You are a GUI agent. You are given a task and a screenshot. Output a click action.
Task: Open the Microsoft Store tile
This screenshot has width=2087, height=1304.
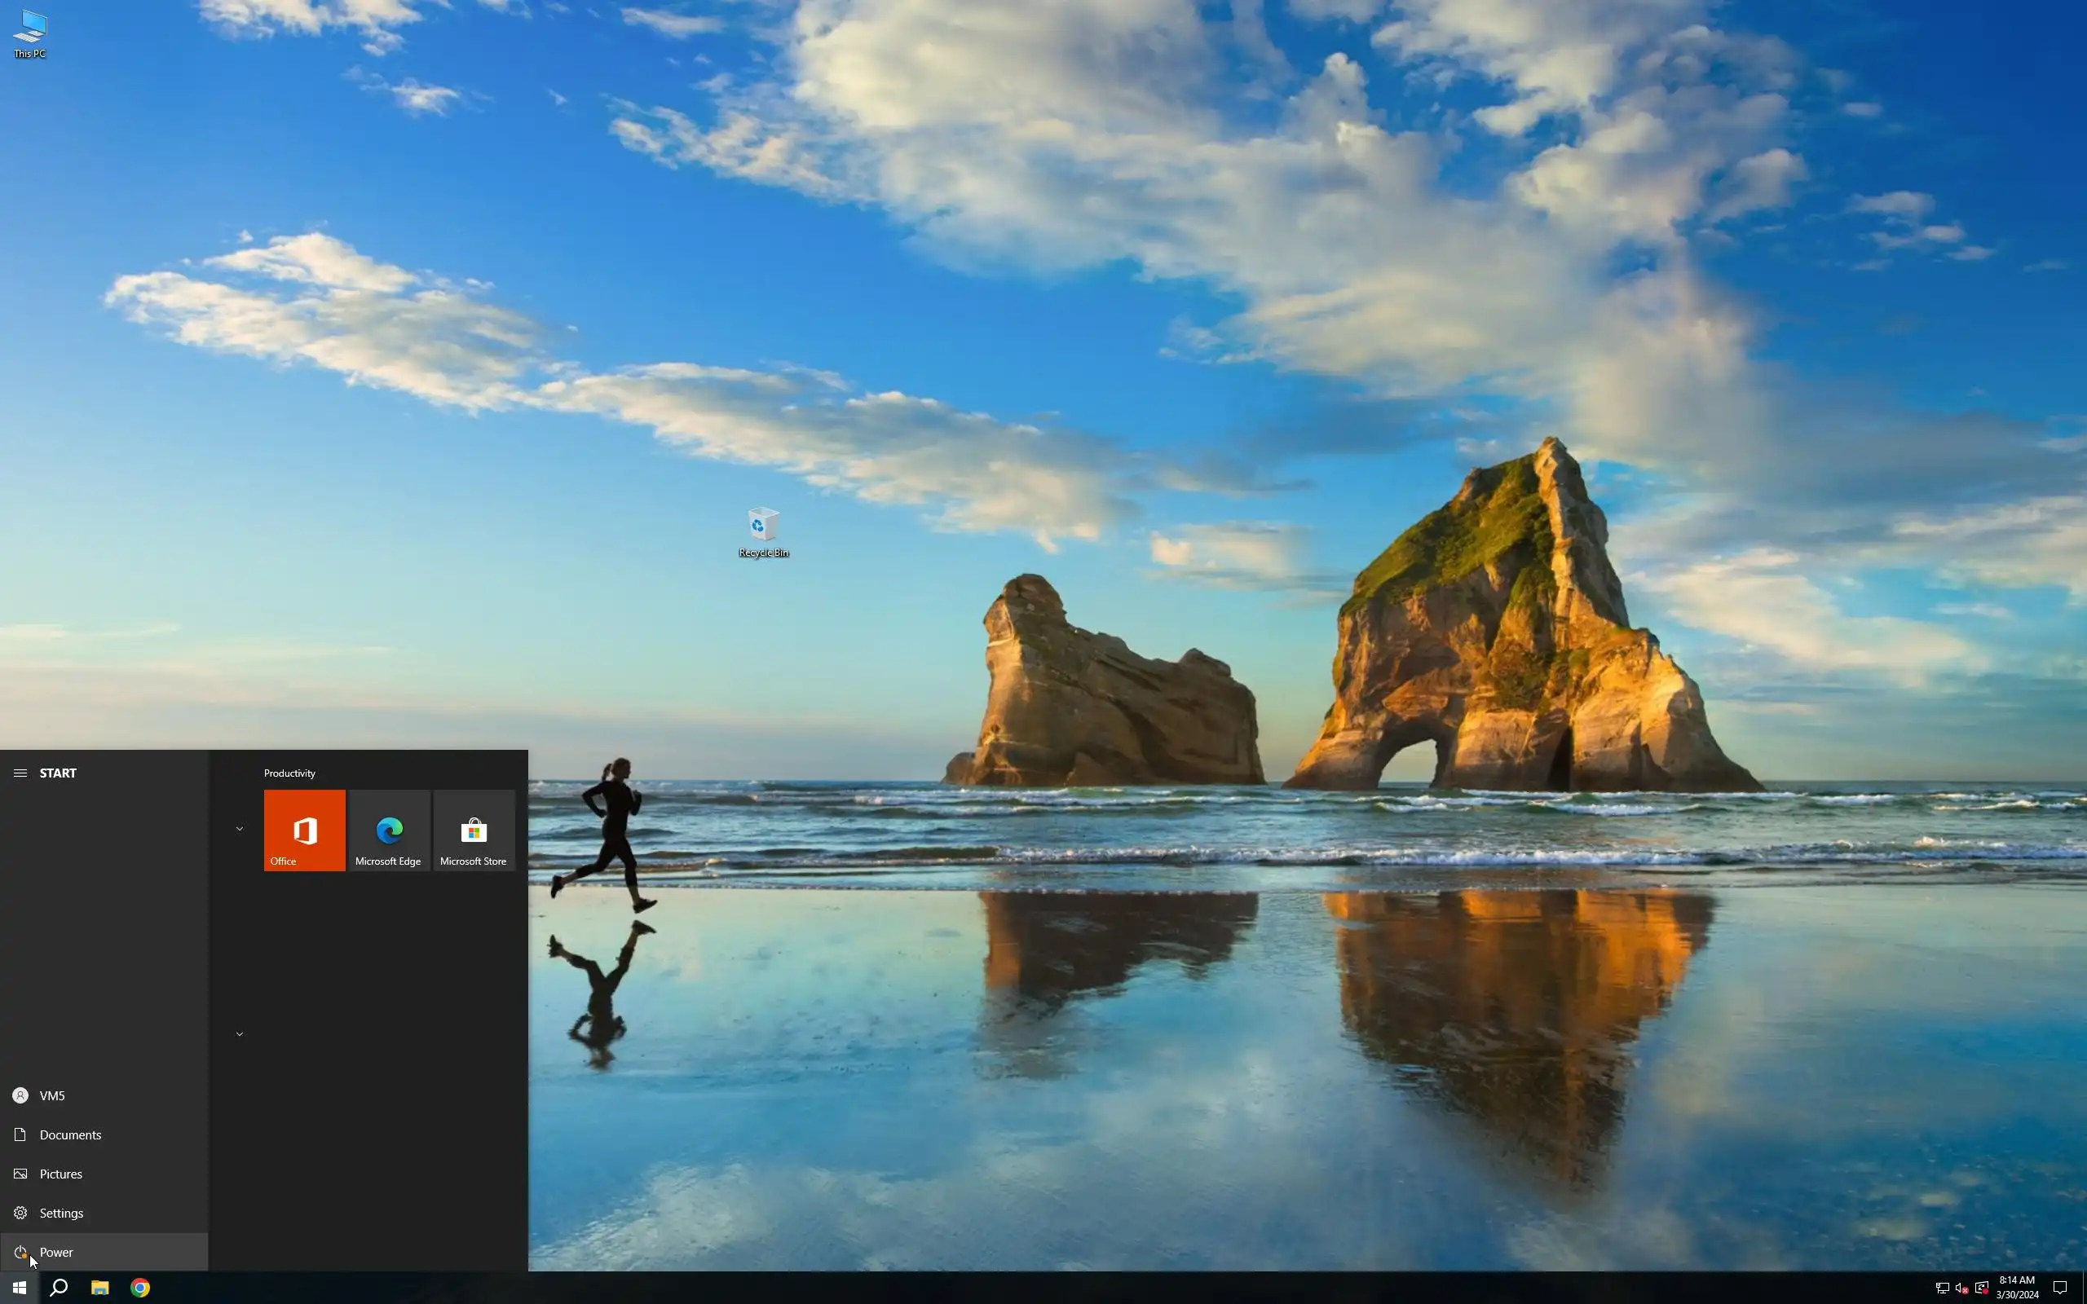474,830
